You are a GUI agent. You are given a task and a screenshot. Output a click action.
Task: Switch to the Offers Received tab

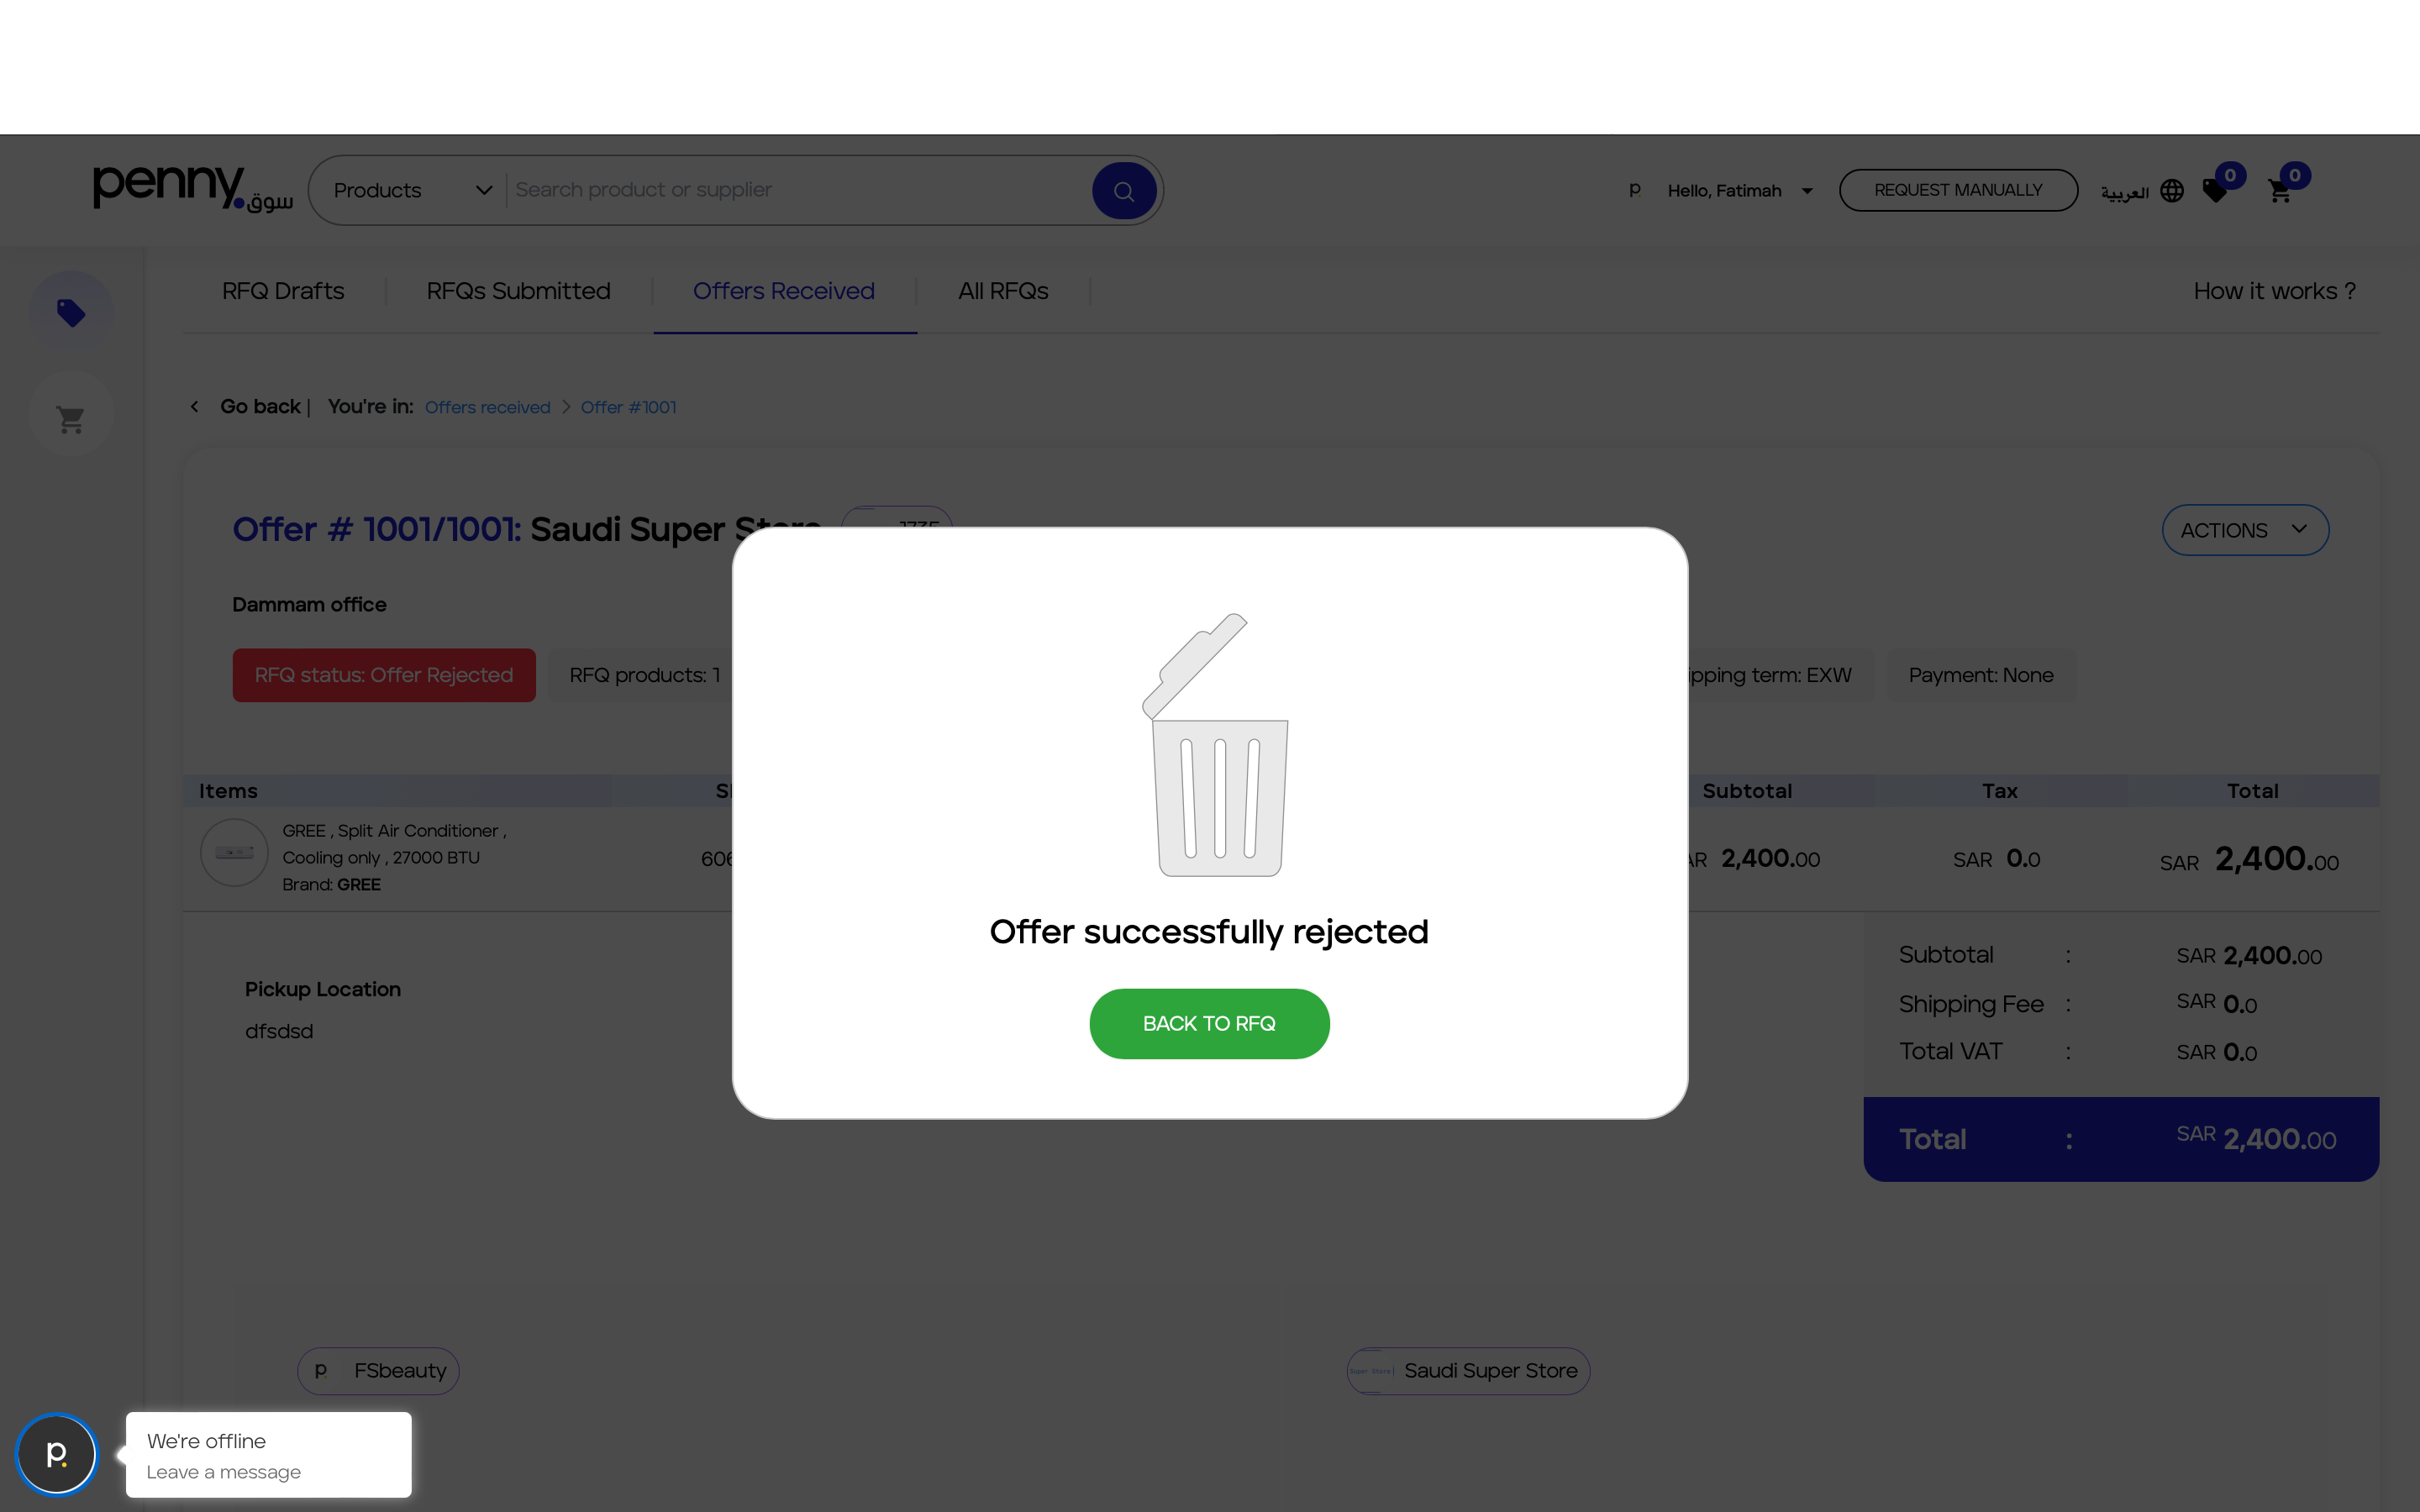pyautogui.click(x=784, y=291)
